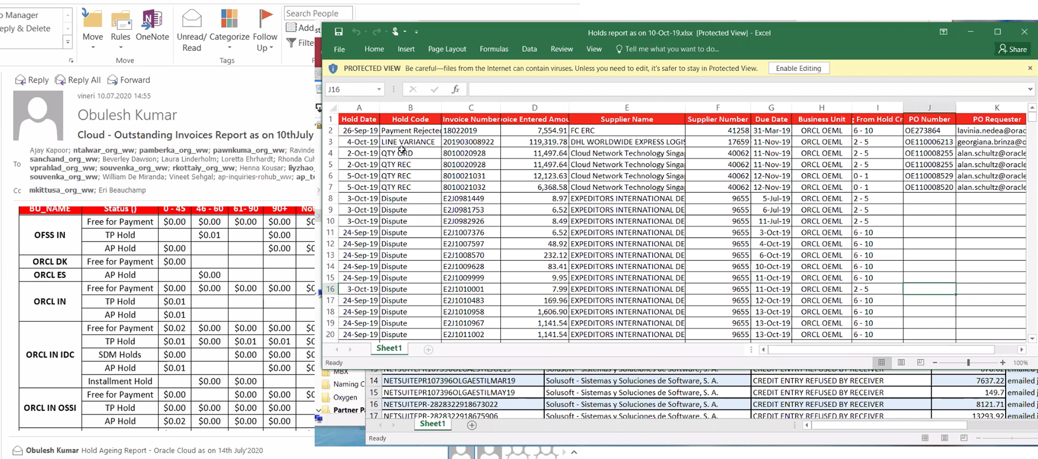Click the Enter checkmark icon in formula bar

coord(434,89)
